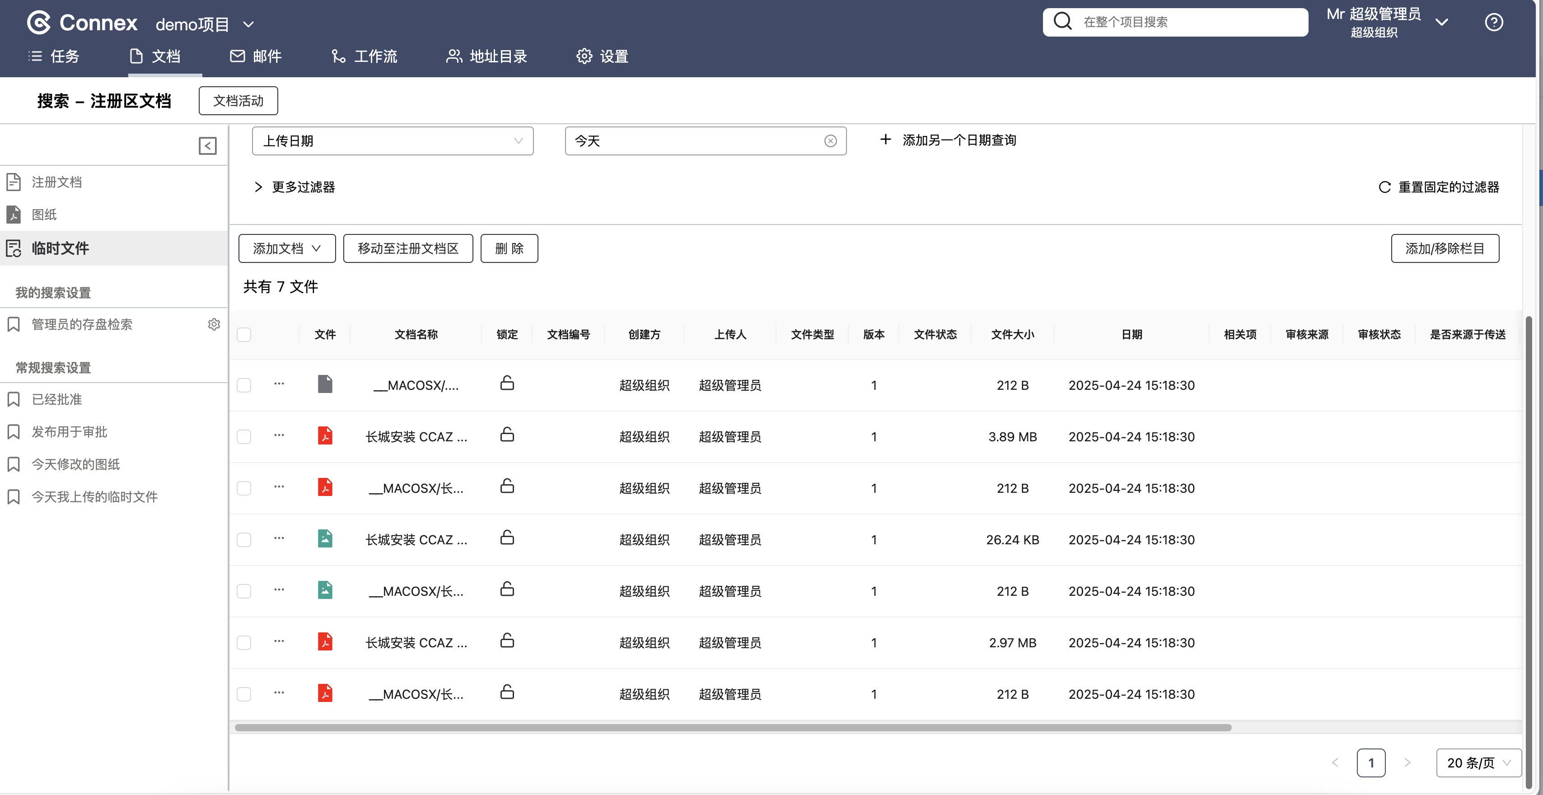Image resolution: width=1543 pixels, height=795 pixels.
Task: Toggle the select-all header checkbox
Action: pos(244,334)
